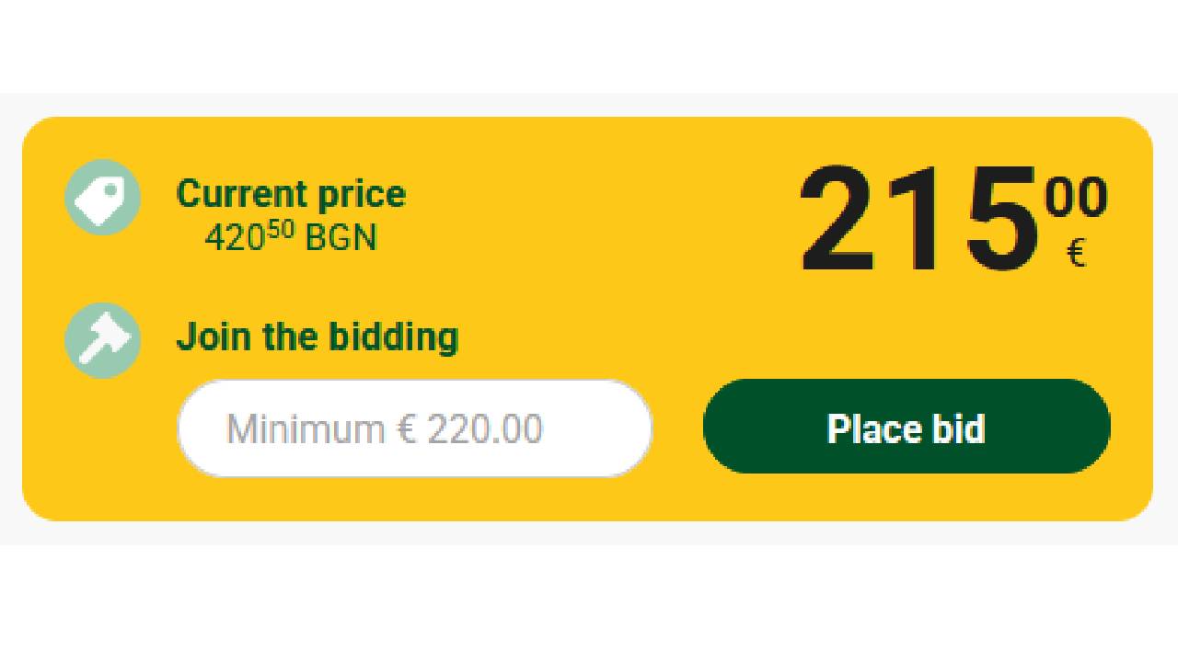The height and width of the screenshot is (662, 1178).
Task: Click the word price in Current price
Action: pos(362,194)
